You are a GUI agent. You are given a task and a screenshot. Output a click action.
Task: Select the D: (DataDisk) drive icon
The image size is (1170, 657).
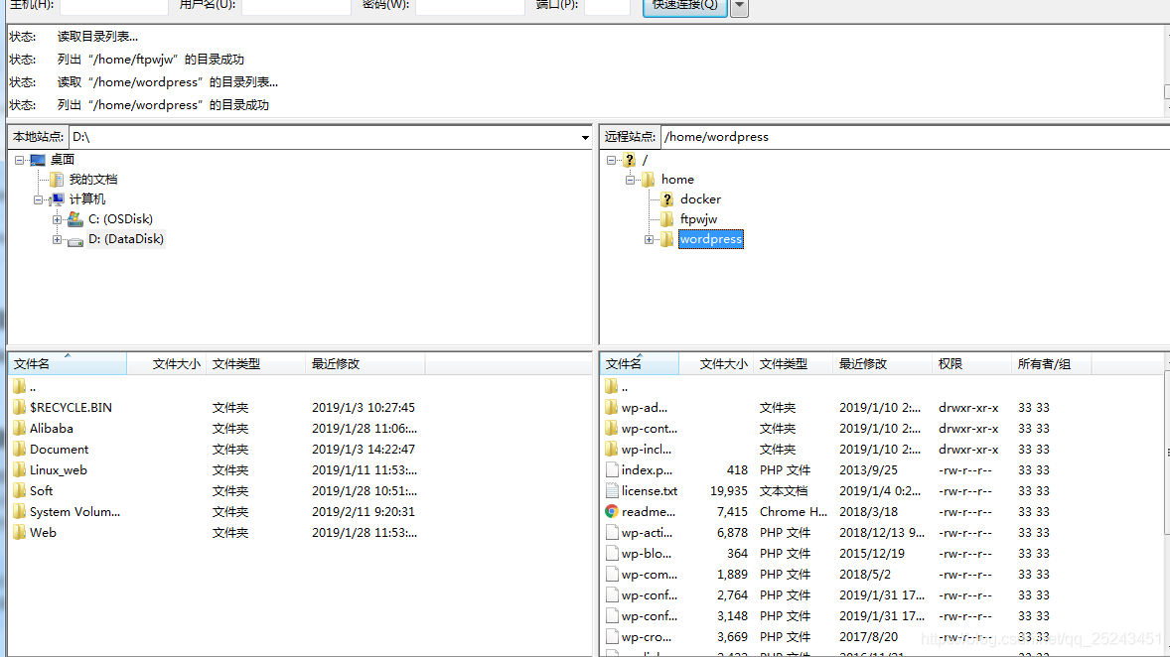click(x=74, y=239)
